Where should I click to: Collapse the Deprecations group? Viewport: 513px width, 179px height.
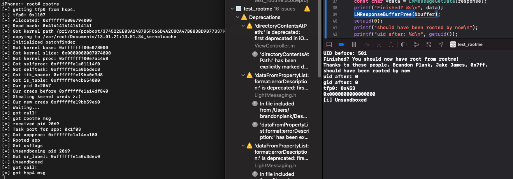point(237,17)
